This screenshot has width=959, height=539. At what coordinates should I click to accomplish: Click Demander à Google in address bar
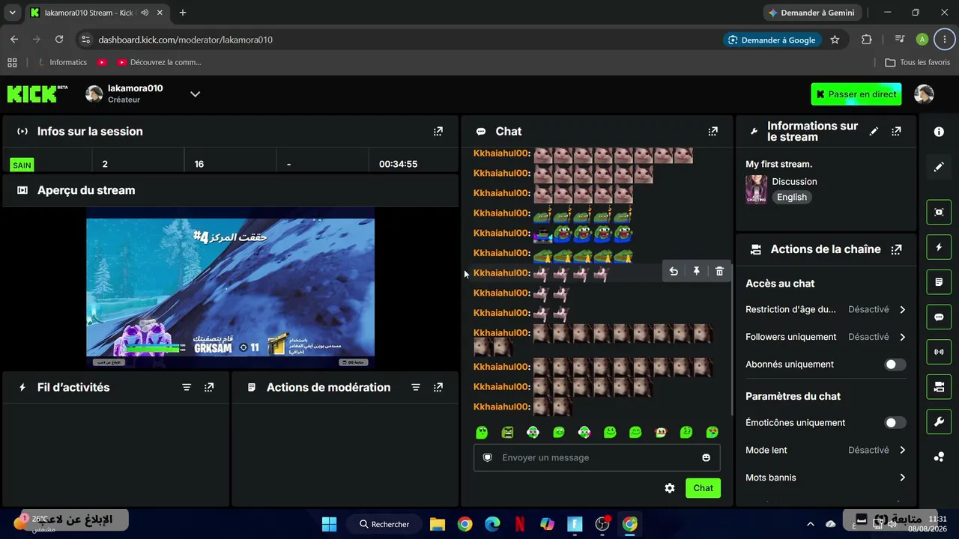pos(772,40)
